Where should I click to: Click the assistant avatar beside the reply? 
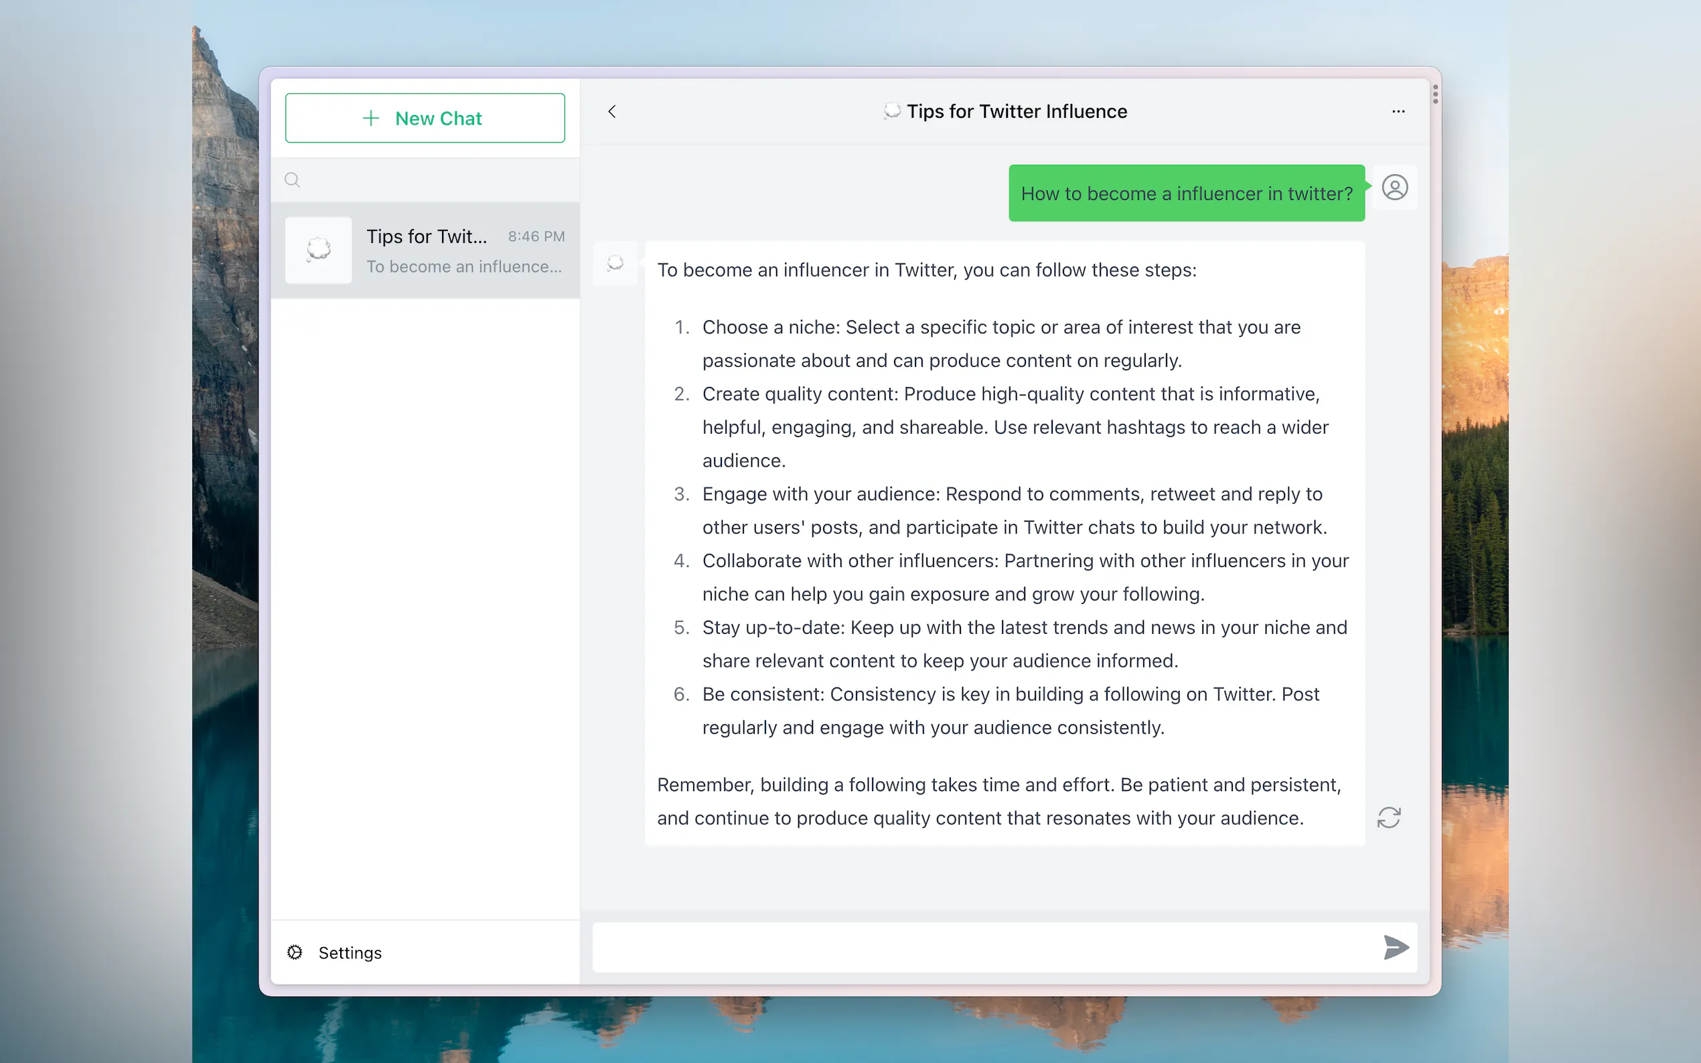[x=615, y=264]
